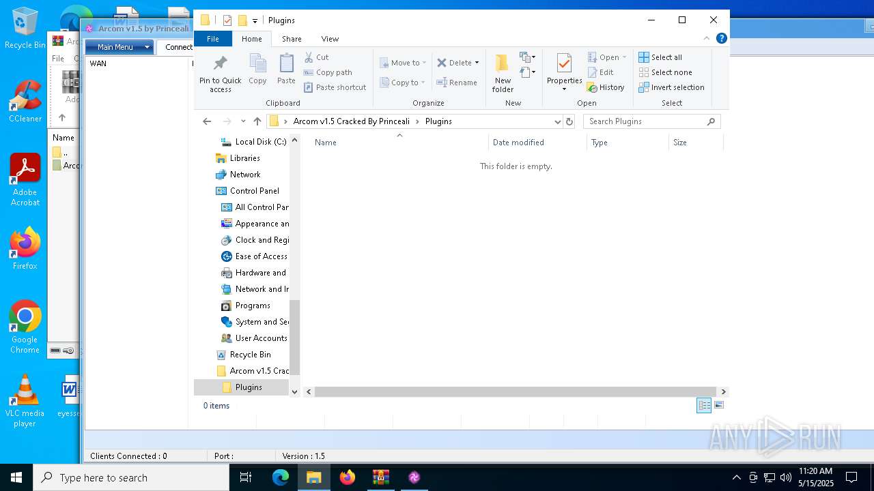This screenshot has width=874, height=491.
Task: Open Properties checkmark icon
Action: point(564,63)
